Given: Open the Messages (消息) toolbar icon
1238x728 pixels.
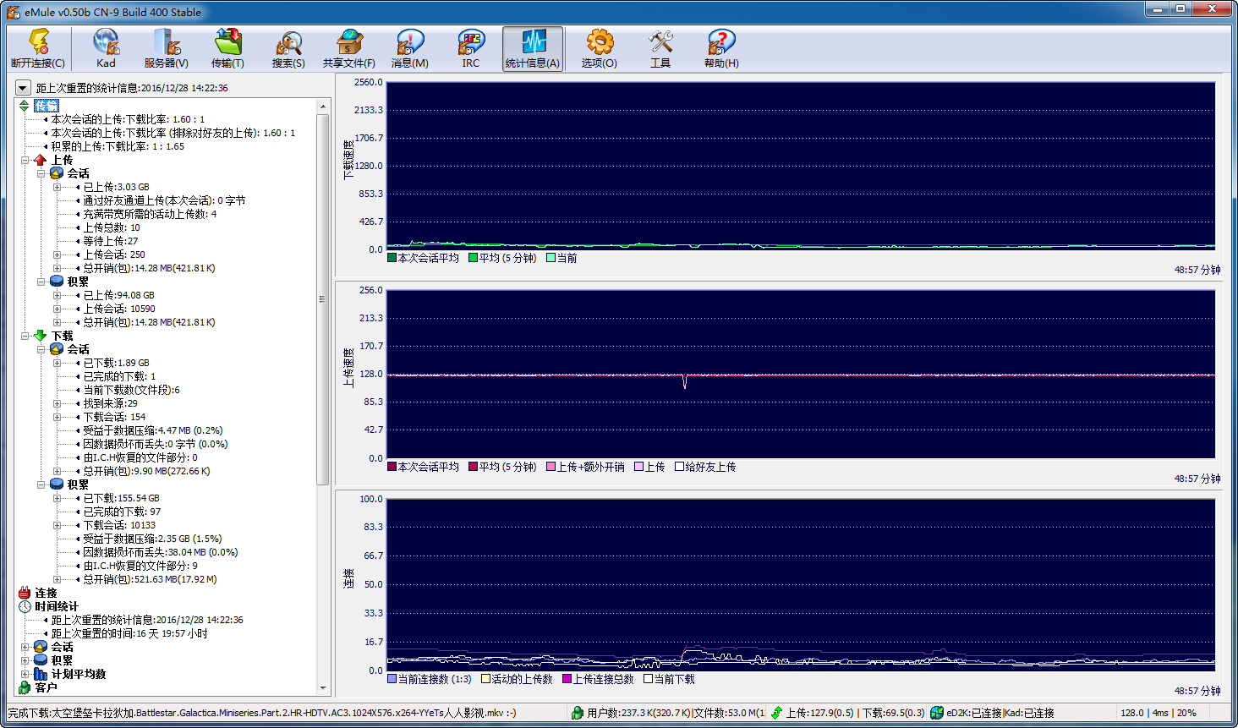Looking at the screenshot, I should 409,48.
